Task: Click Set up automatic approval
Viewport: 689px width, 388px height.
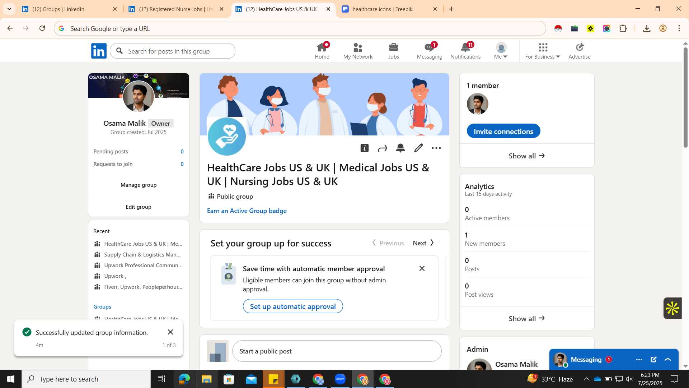Action: click(293, 306)
